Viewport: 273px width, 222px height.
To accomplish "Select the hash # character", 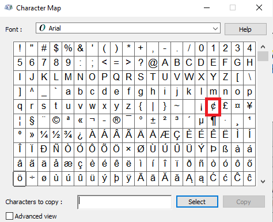I will pos(44,49).
